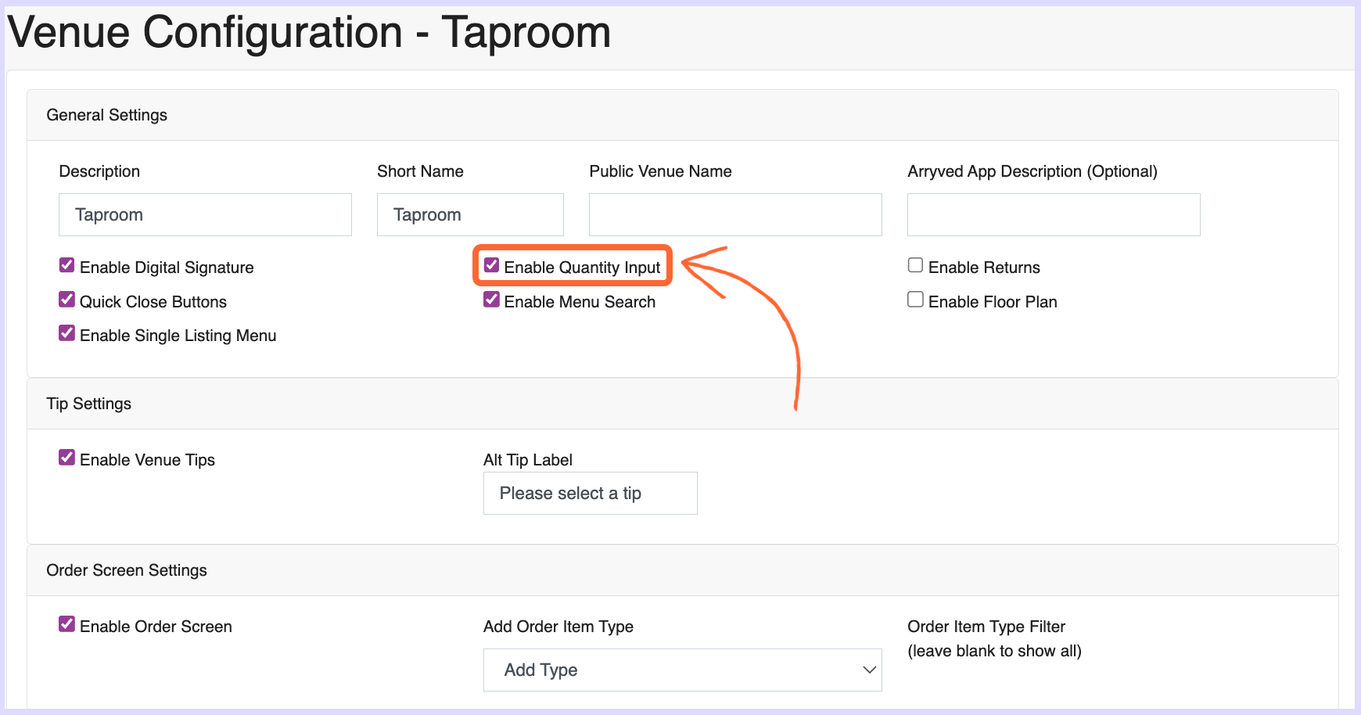Toggle the Quick Close Buttons checkbox

coord(67,300)
